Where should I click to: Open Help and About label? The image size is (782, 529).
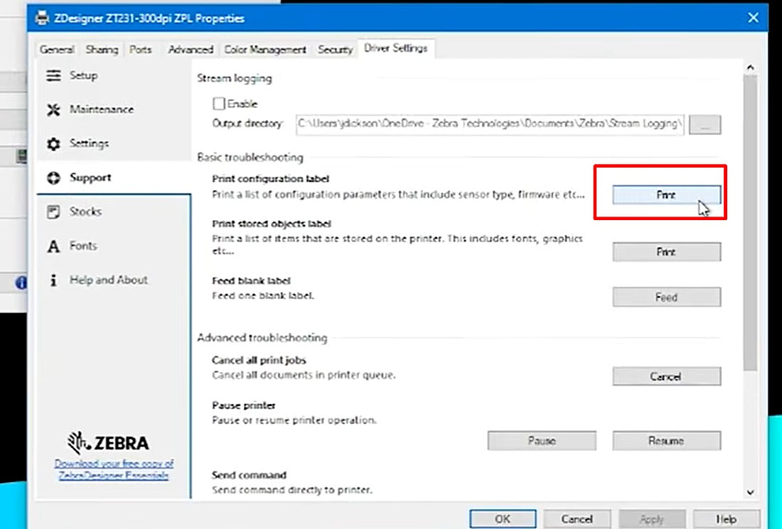click(109, 280)
